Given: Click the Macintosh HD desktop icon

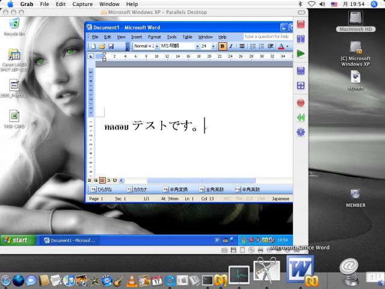Looking at the screenshot, I should pyautogui.click(x=356, y=19).
